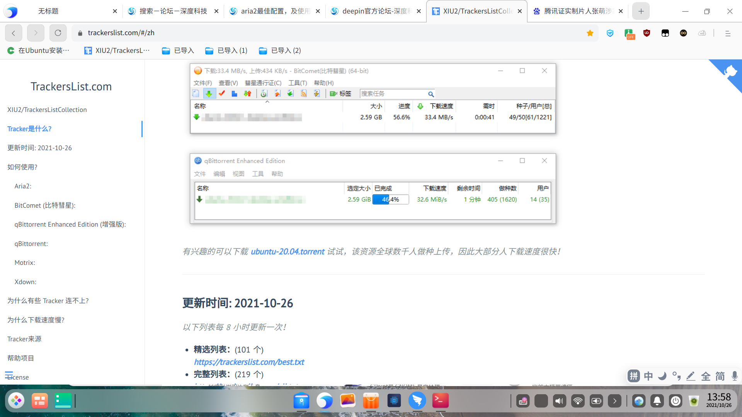Open the Tampermonkey extension icon
Screen dimensions: 742x417
pyautogui.click(x=665, y=33)
